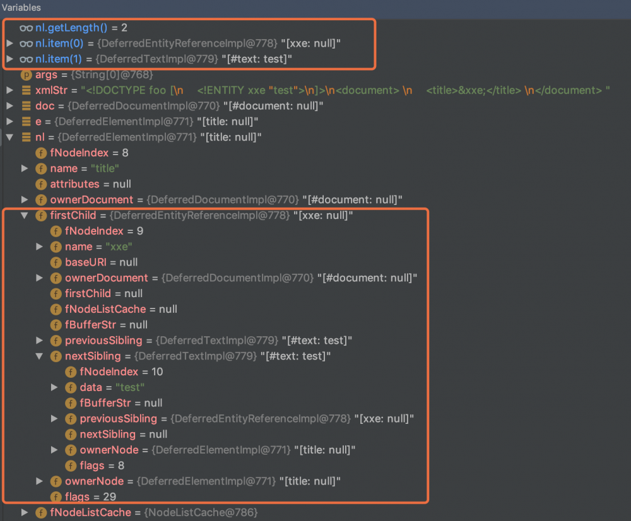Viewport: 631px width, 521px height.
Task: Click the field icon for baseURI
Action: tap(56, 262)
